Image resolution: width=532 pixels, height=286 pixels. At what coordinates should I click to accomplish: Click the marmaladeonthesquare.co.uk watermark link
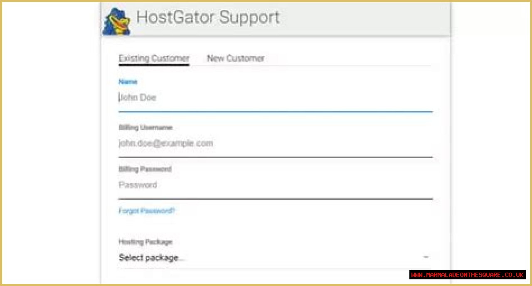click(x=468, y=275)
